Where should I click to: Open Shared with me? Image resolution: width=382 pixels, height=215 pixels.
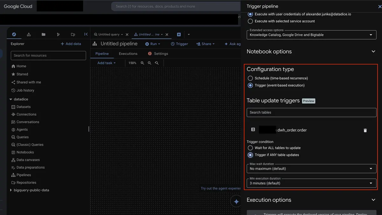(29, 82)
